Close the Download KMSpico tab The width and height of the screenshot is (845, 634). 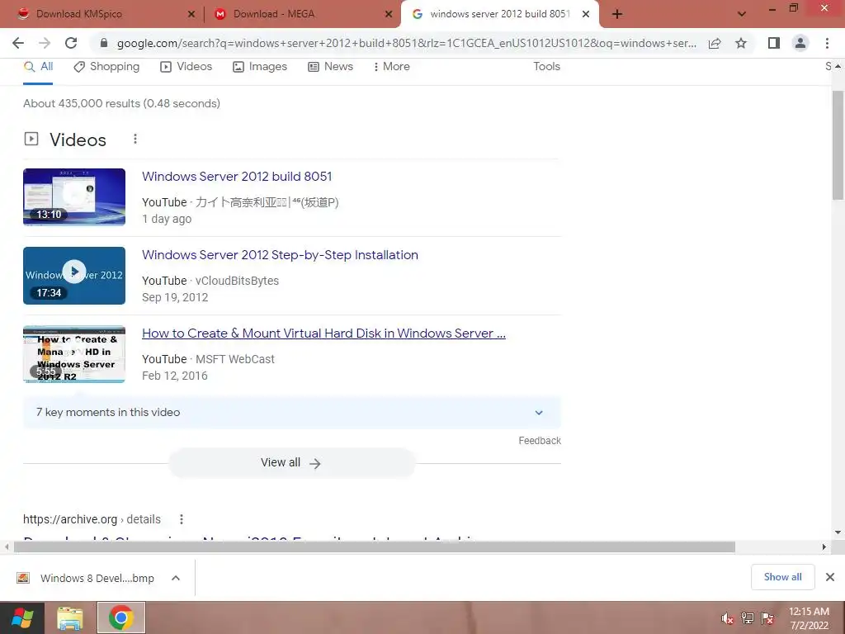click(x=191, y=14)
